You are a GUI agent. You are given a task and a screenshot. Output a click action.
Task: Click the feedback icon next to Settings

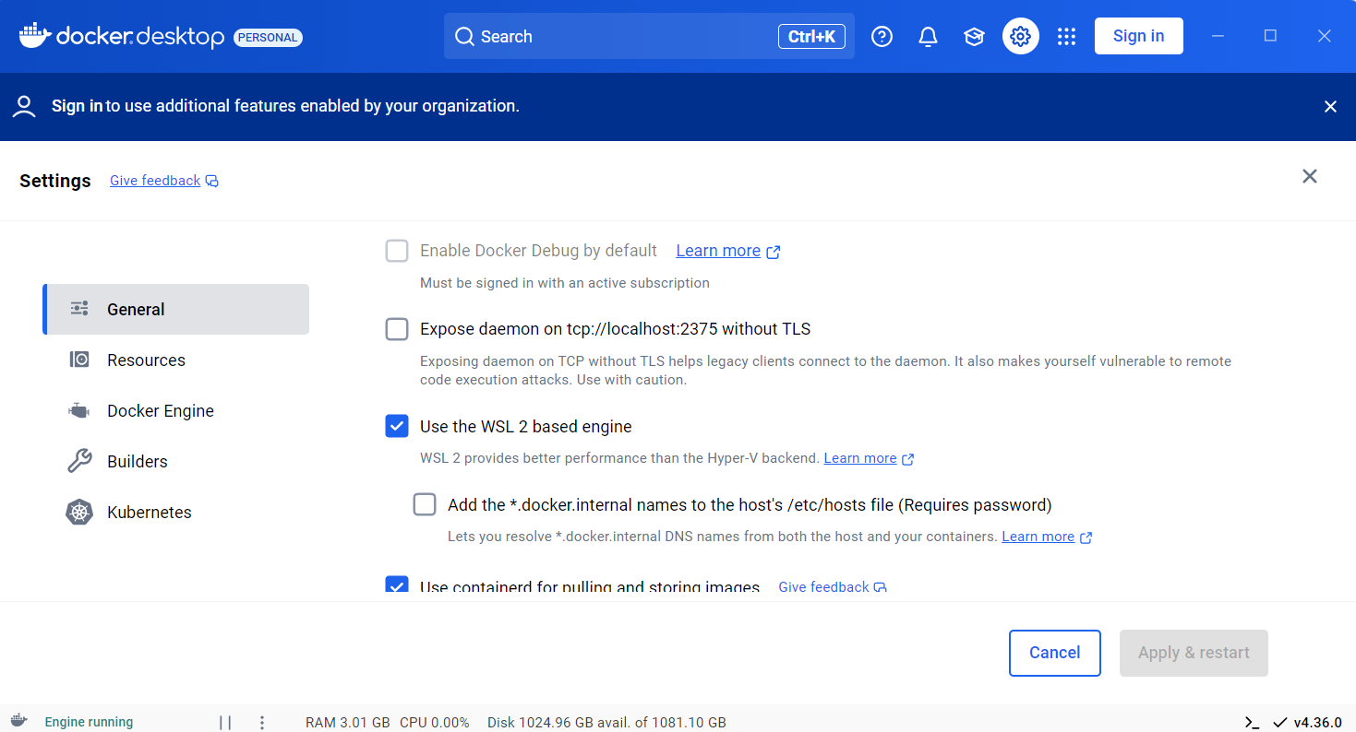(x=212, y=181)
